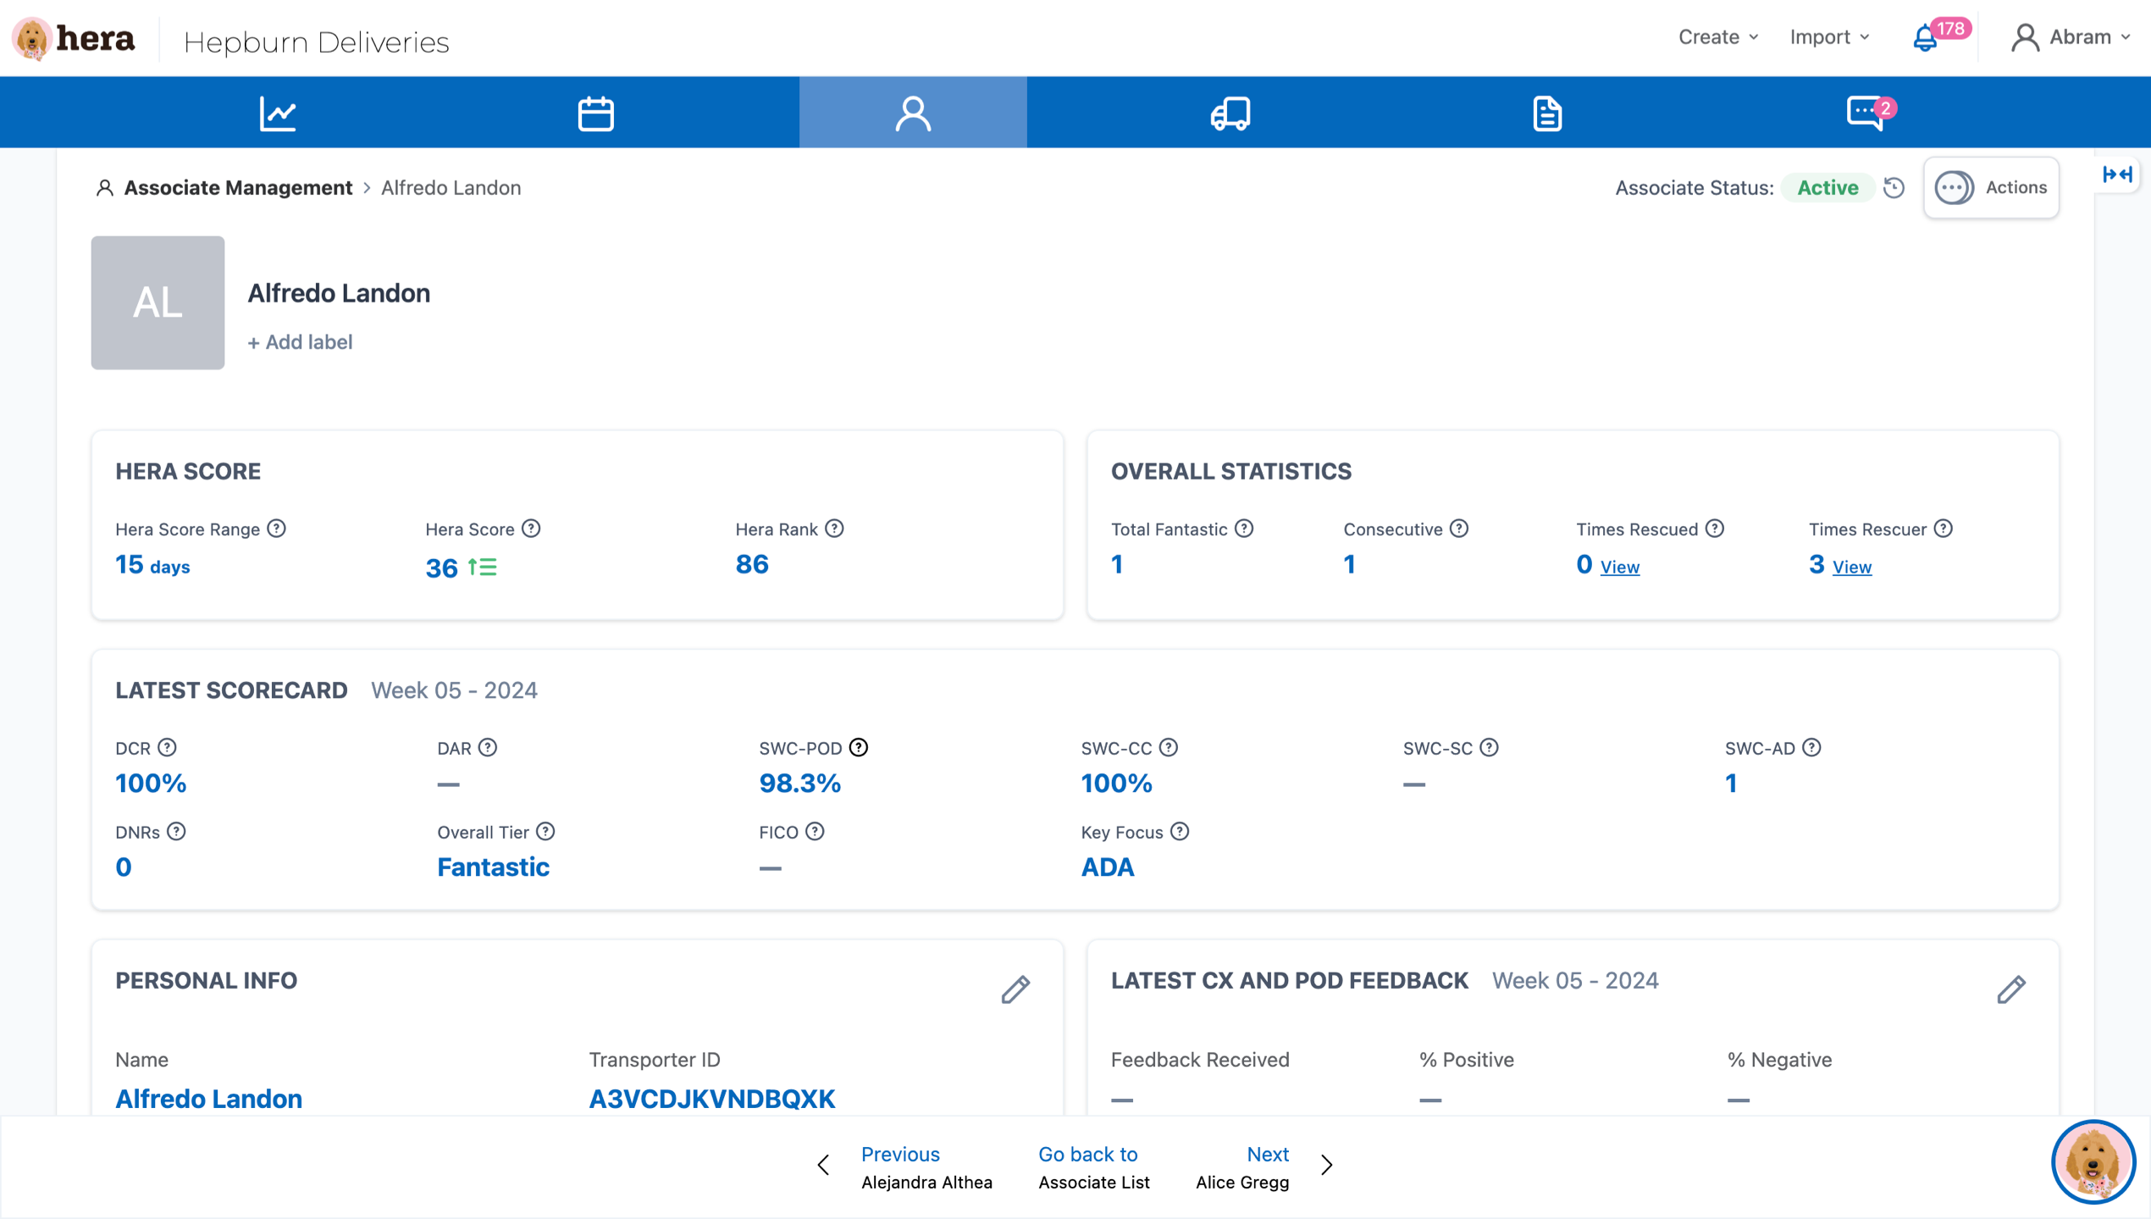The width and height of the screenshot is (2151, 1219).
Task: Open the calendar scheduling nav icon
Action: point(595,113)
